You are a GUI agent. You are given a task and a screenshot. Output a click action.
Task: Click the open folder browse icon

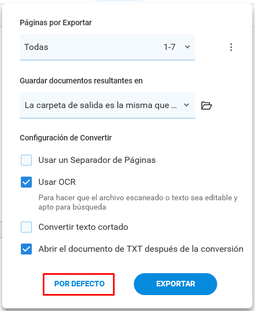click(x=206, y=105)
